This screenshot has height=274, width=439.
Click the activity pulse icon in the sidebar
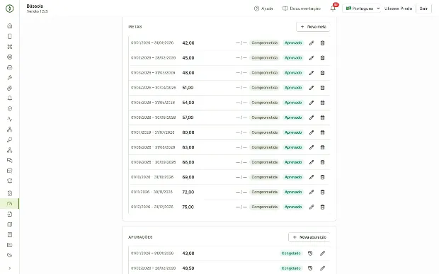pos(9,119)
